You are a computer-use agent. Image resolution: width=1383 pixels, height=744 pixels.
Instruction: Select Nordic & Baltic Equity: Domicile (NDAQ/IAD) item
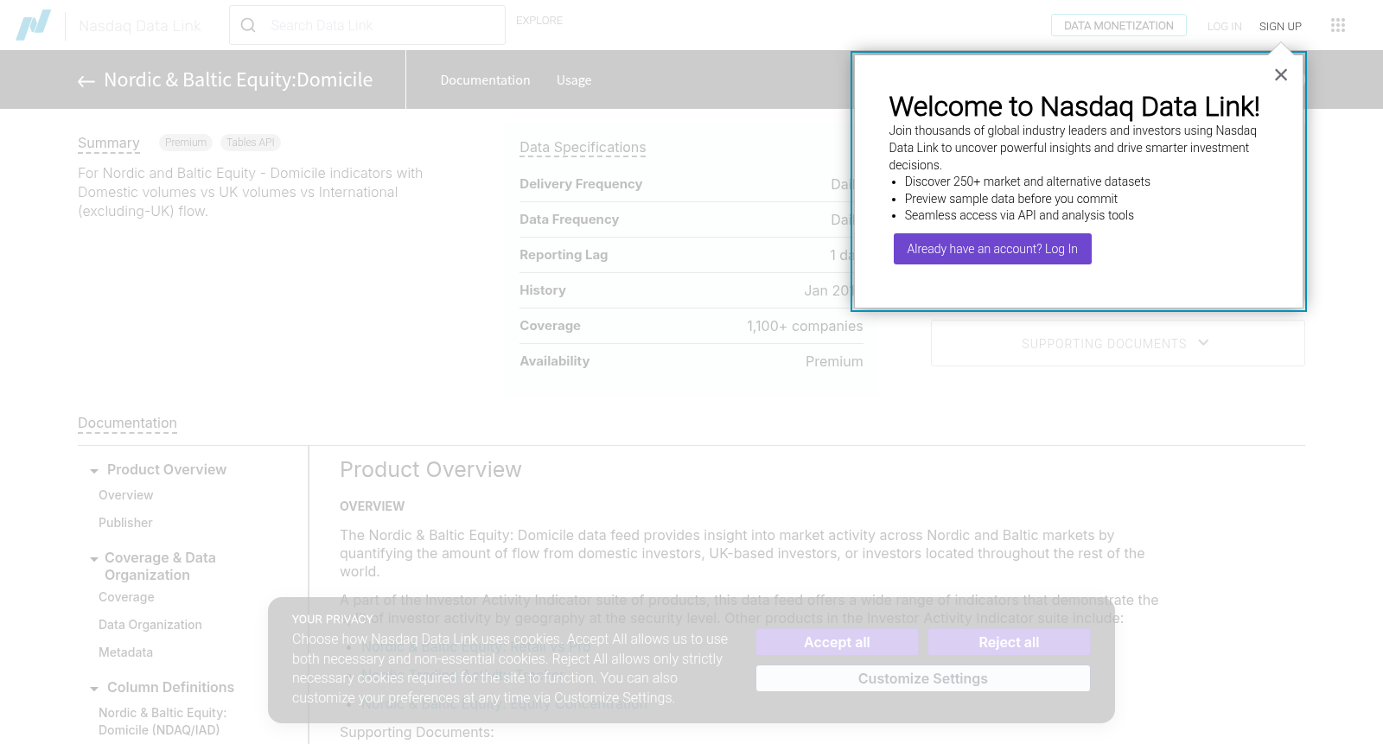coord(163,722)
